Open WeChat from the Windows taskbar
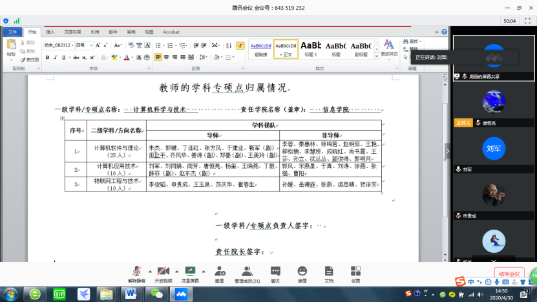537x302 pixels. [x=156, y=294]
